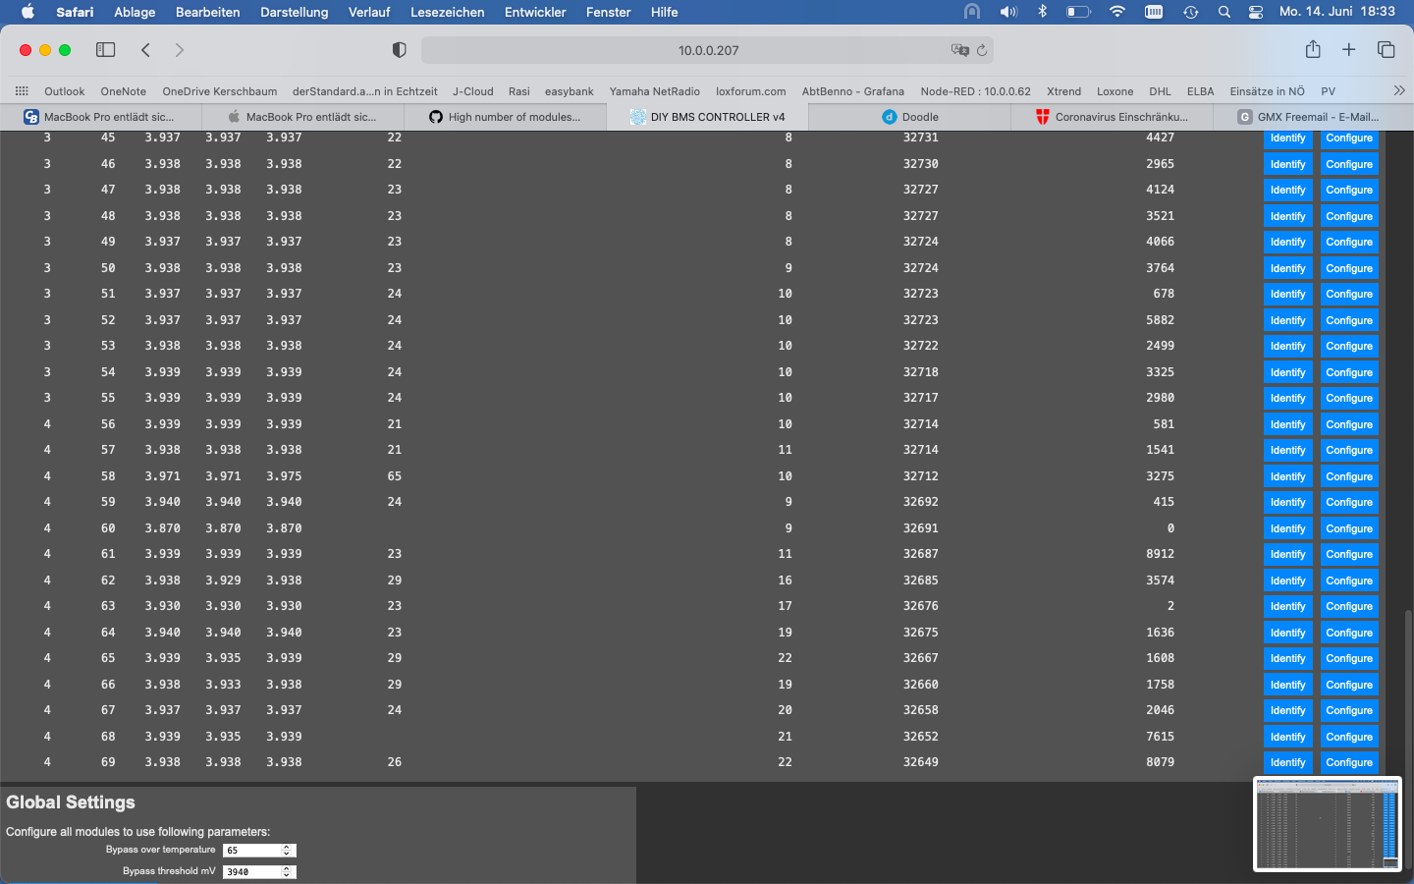Expand the bookmarks overflow chevron
This screenshot has width=1414, height=884.
1399,90
